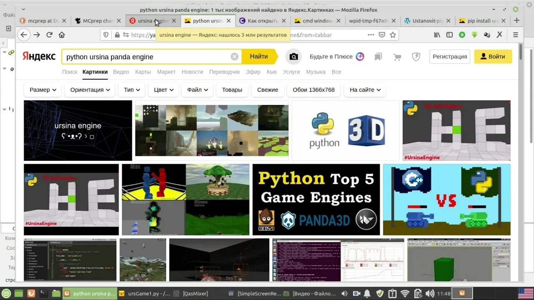Open the green download extension icon
The height and width of the screenshot is (300, 534).
pos(474,35)
